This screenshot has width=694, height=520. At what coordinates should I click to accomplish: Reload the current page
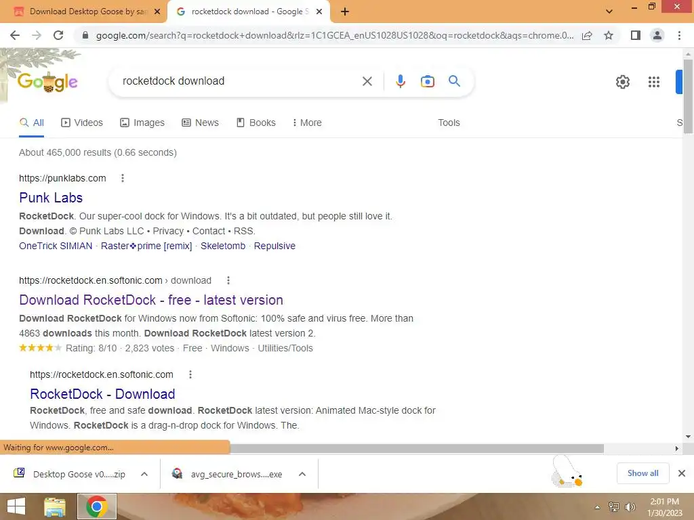tap(58, 35)
